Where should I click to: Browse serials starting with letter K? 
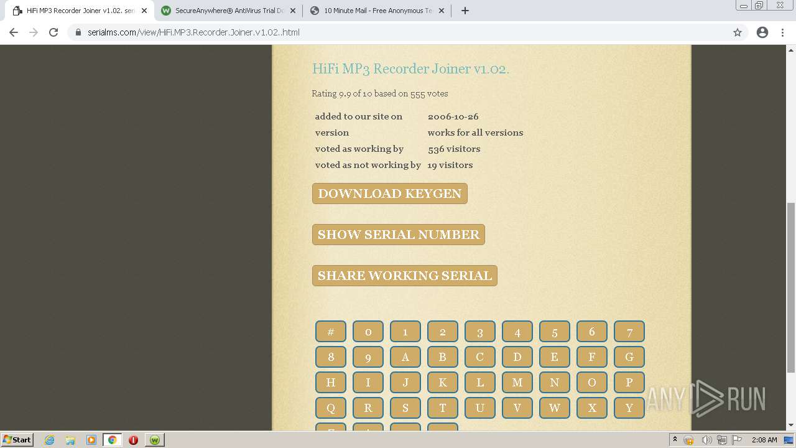(443, 383)
